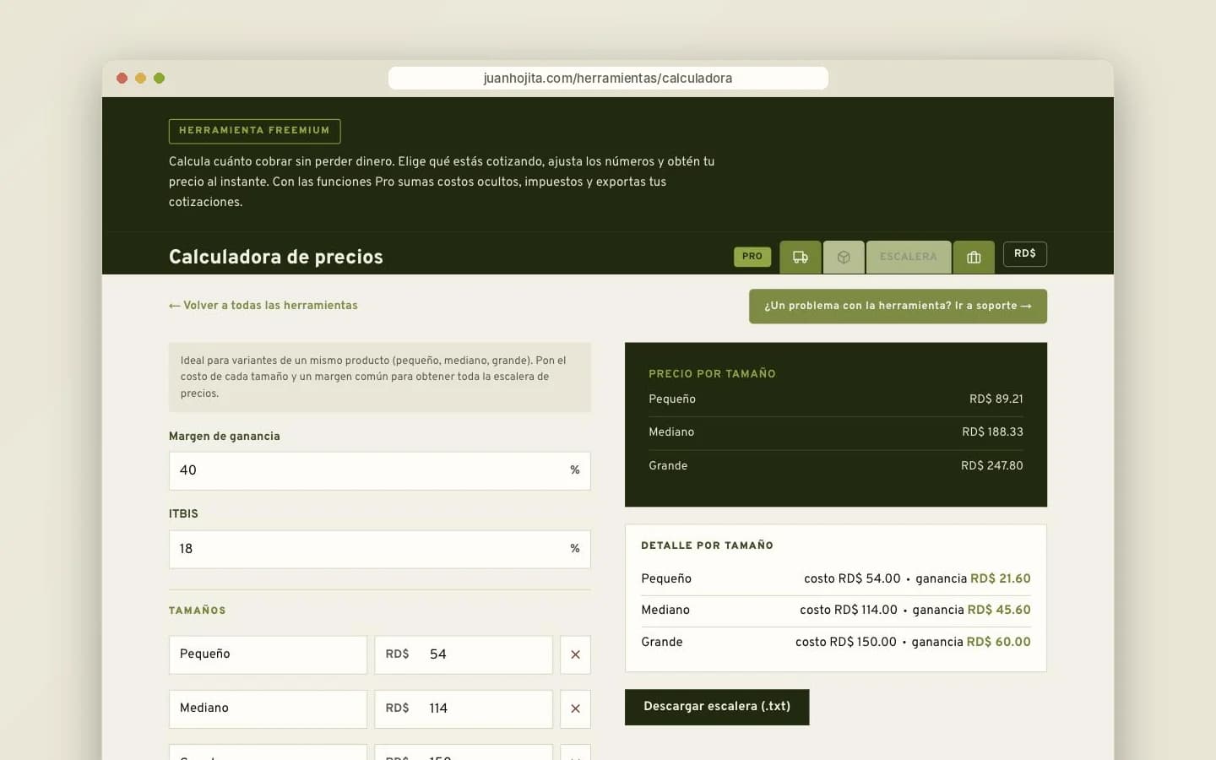Click the DETALLE POR TAMAÑO heading

(708, 546)
